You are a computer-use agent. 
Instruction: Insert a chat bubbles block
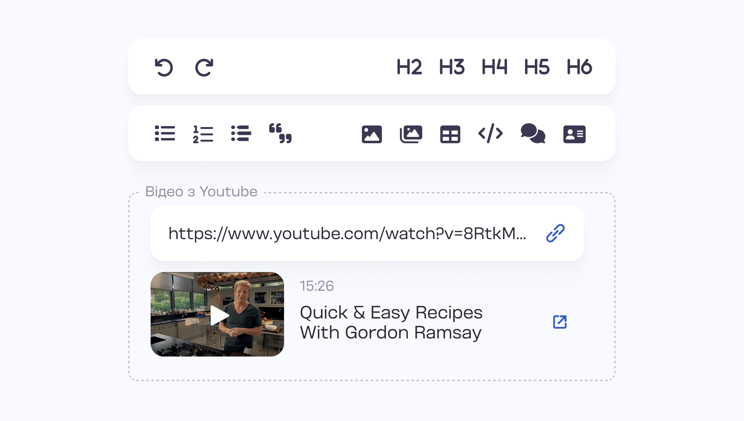(532, 134)
